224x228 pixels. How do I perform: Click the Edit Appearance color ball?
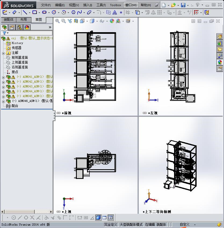click(112, 21)
